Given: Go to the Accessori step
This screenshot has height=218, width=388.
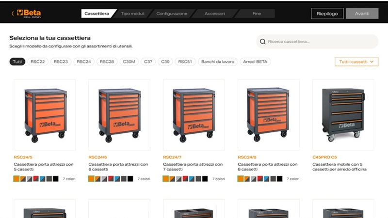Looking at the screenshot, I should 214,14.
